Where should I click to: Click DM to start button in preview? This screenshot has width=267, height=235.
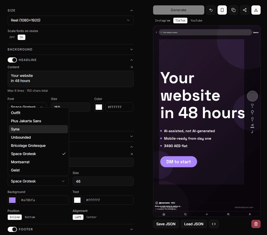click(178, 162)
